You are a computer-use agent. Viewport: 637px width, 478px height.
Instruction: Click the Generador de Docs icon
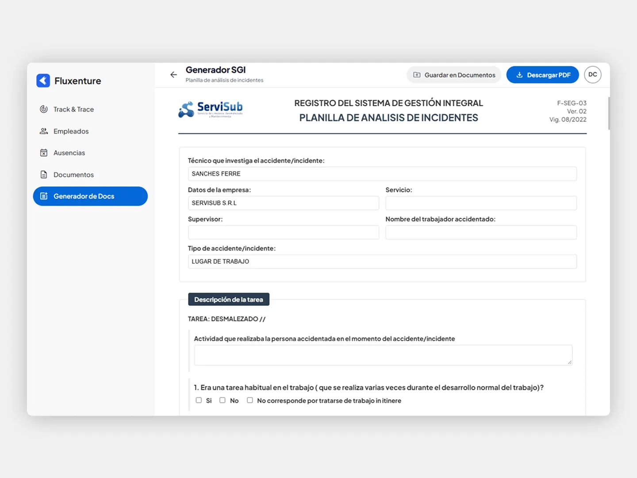pos(44,196)
